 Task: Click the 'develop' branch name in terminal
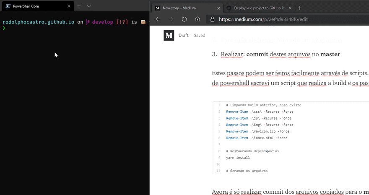point(103,22)
